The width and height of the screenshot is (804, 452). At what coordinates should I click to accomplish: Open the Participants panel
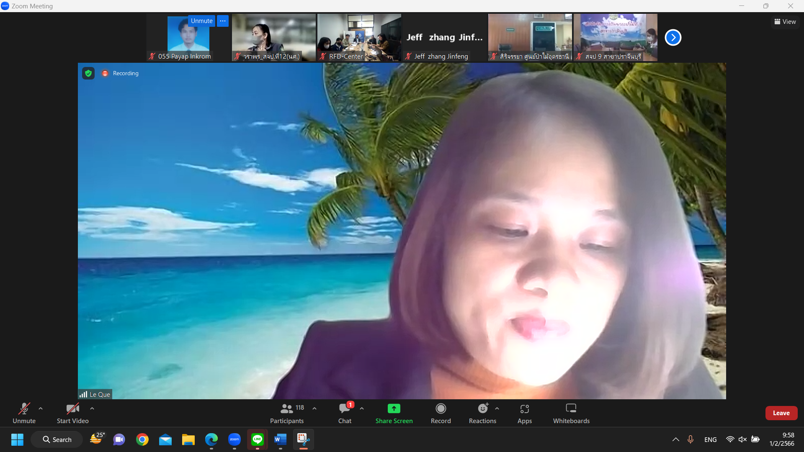tap(287, 413)
